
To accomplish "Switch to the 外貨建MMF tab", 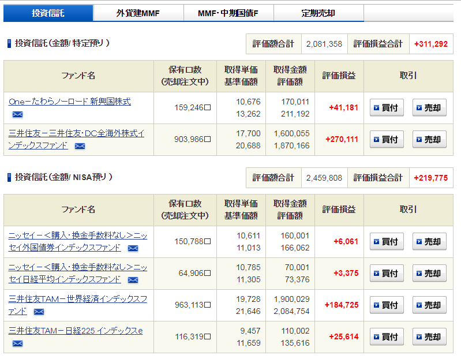I will click(x=138, y=13).
